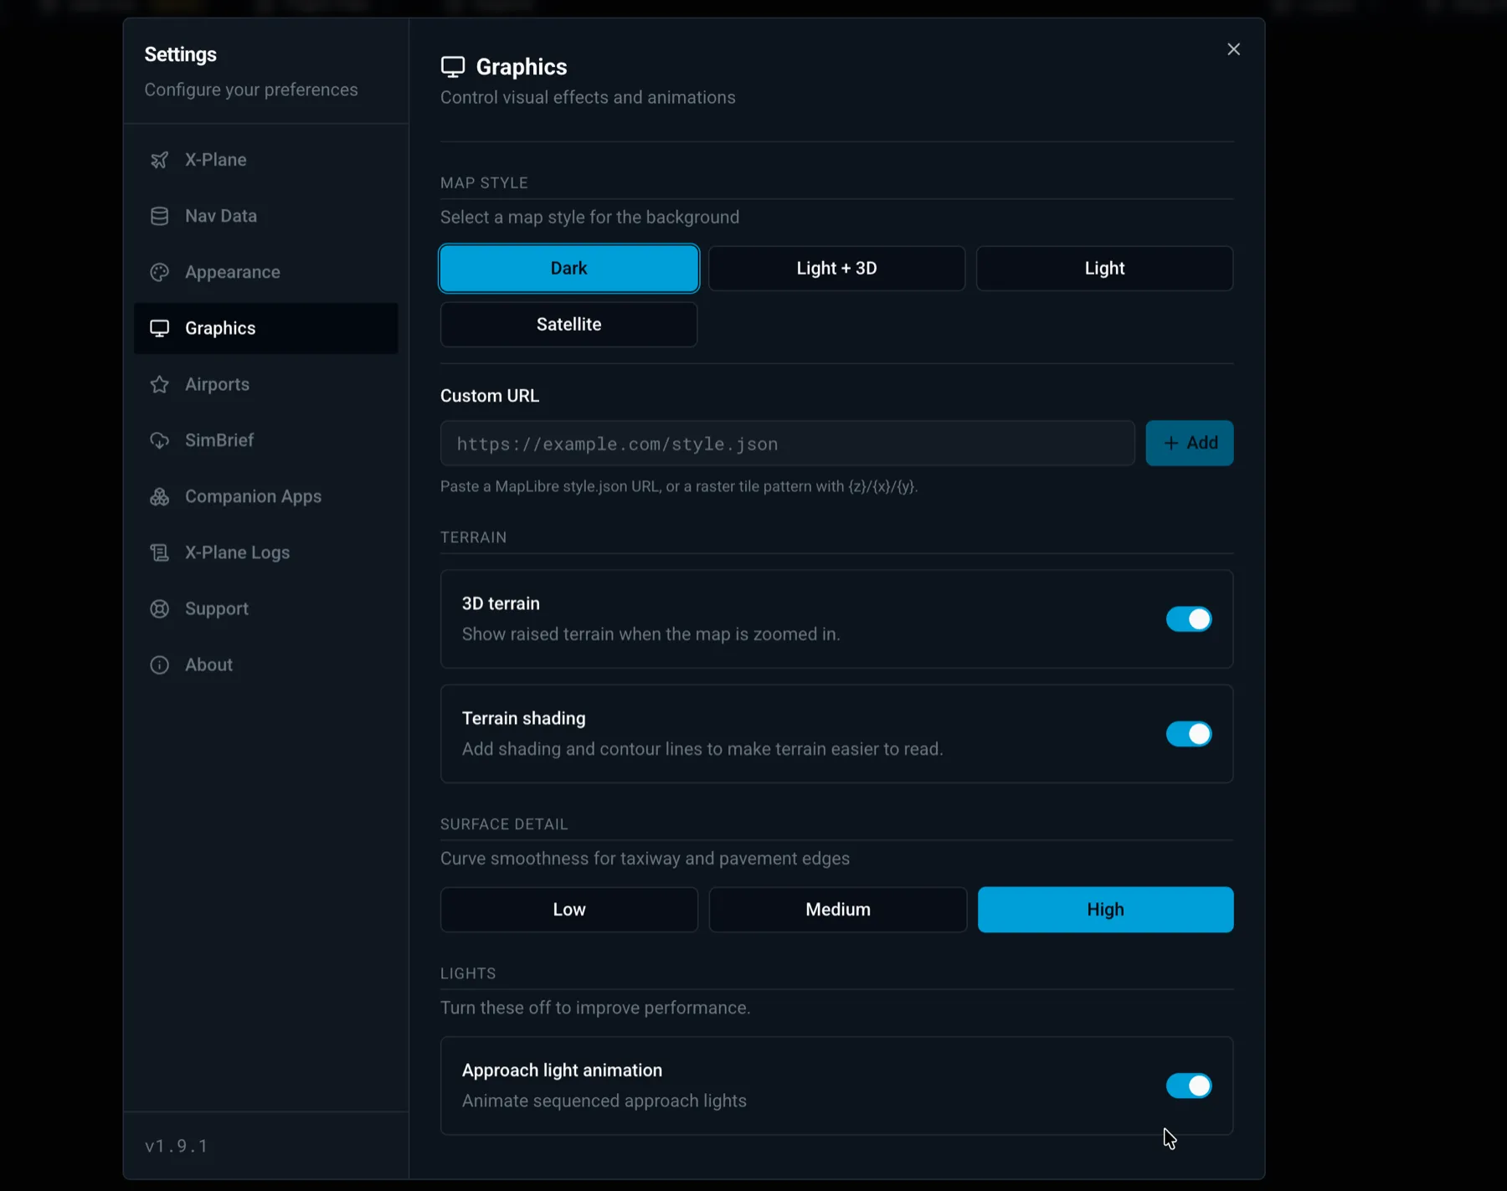Click the Support lifebuoy icon

159,608
